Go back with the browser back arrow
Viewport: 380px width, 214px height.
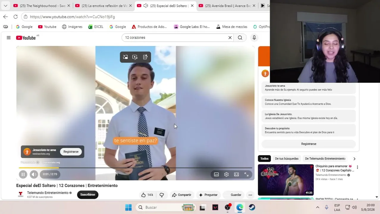(x=5, y=17)
